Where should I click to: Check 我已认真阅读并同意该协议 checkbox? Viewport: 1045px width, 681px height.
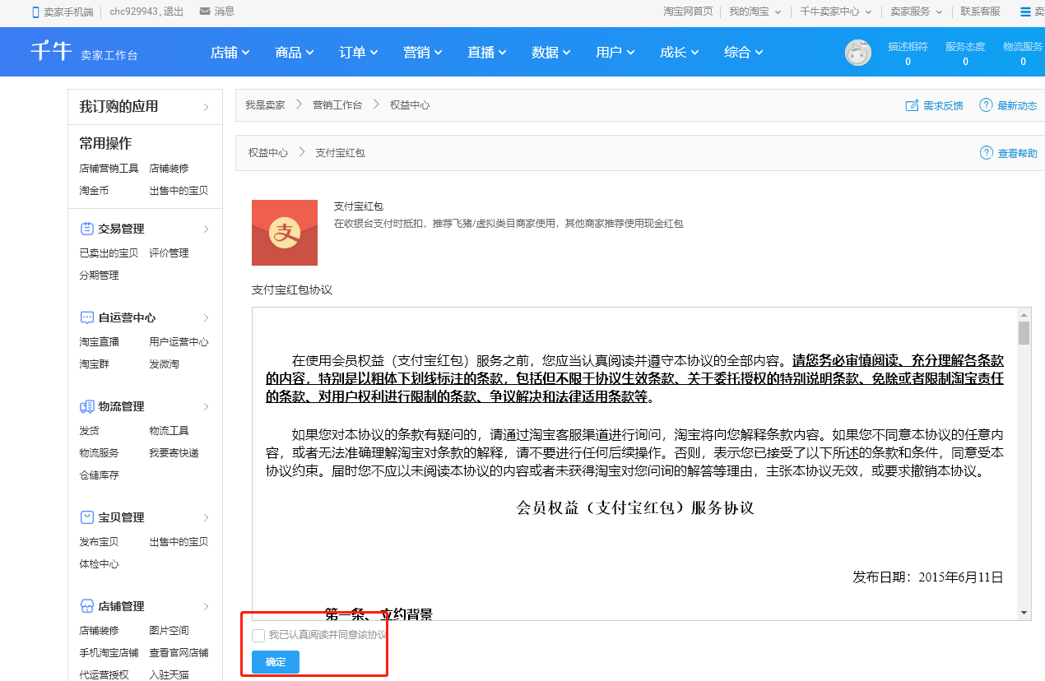(x=258, y=636)
